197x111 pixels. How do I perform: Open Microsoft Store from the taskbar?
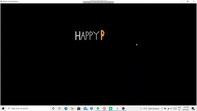pos(79,108)
